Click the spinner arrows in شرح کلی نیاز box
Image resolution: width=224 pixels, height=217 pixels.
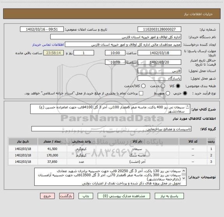click(187, 107)
